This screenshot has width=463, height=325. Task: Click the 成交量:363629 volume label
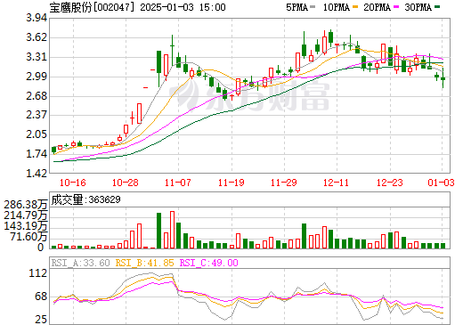(85, 199)
